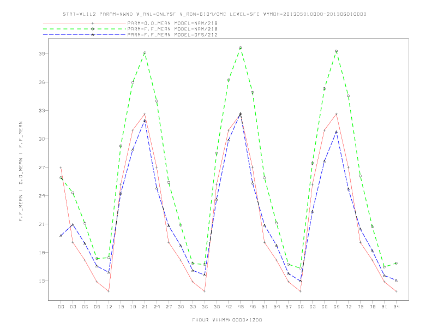Click the plus marker on the red legend line

tap(93, 23)
